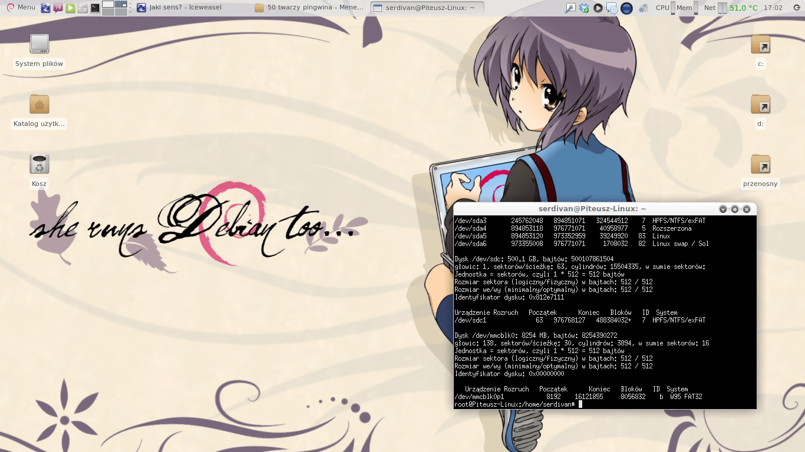
Task: Click the round media player tray icon
Action: pyautogui.click(x=598, y=8)
